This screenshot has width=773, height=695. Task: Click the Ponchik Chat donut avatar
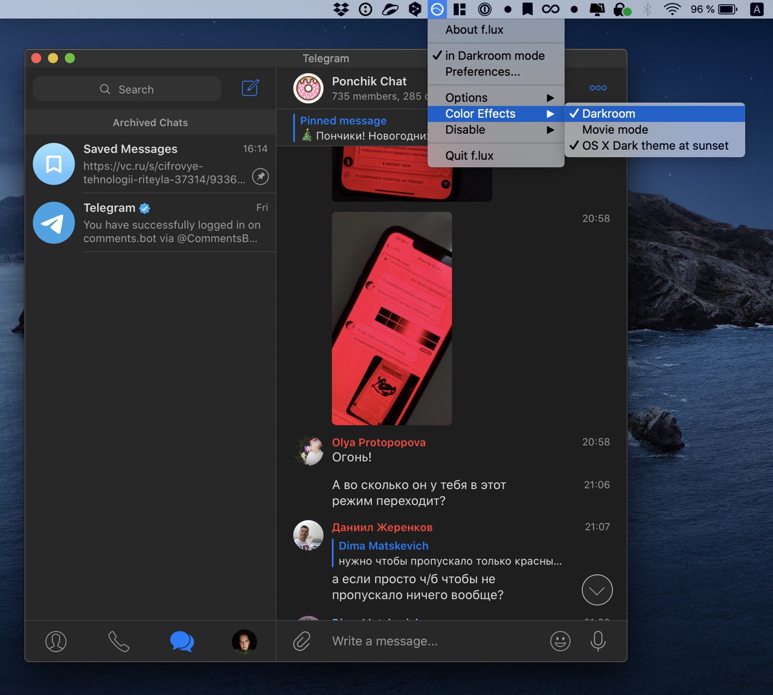point(309,88)
